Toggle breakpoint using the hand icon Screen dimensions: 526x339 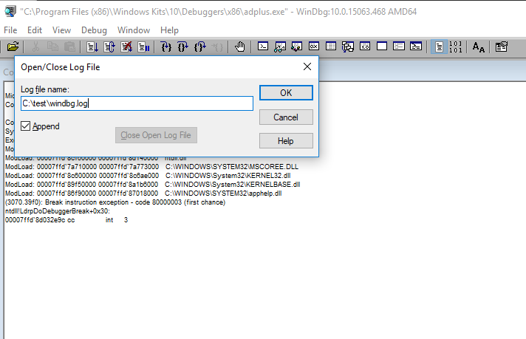point(240,47)
